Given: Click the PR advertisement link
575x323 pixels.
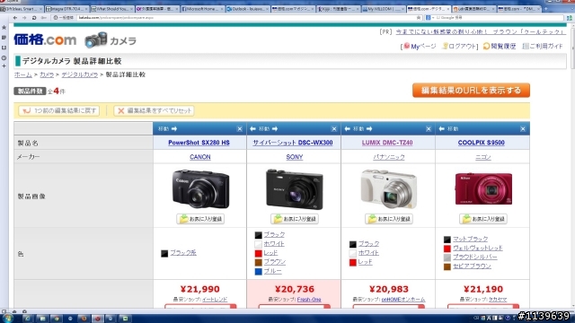Looking at the screenshot, I should coord(481,32).
